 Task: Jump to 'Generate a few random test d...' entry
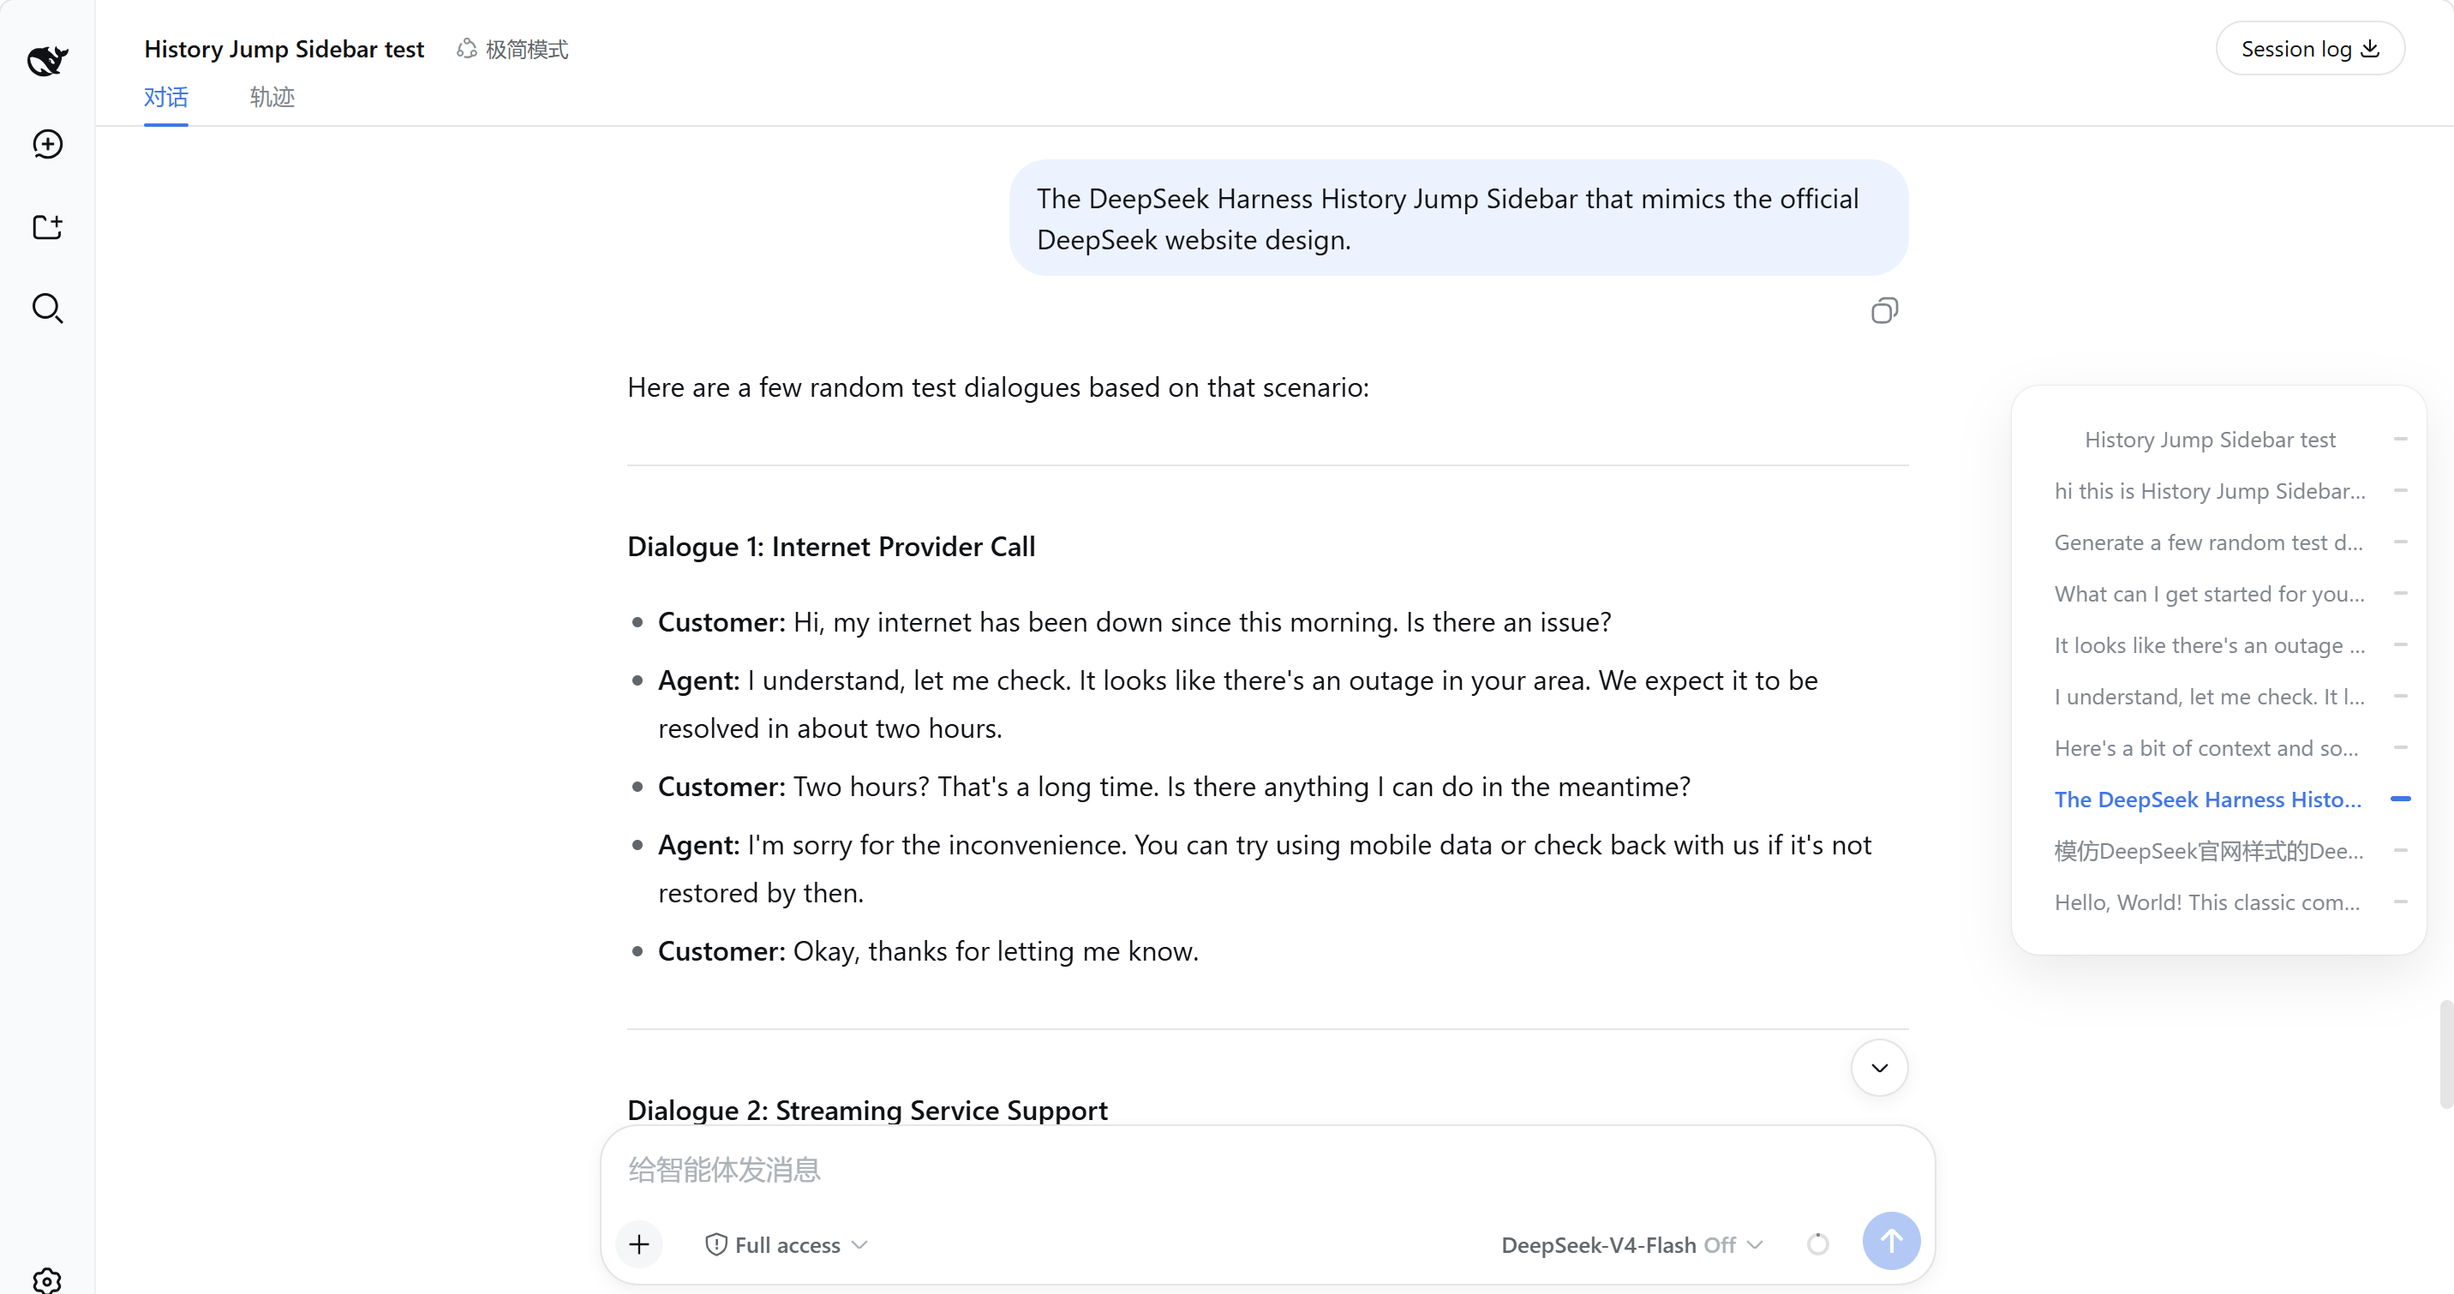pos(2208,542)
